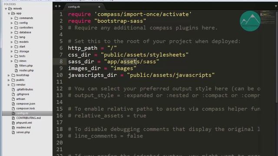Expand the bootstrap folder arrow

(9, 75)
